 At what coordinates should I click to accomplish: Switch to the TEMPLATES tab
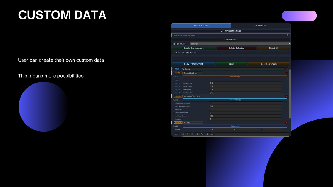point(261,25)
